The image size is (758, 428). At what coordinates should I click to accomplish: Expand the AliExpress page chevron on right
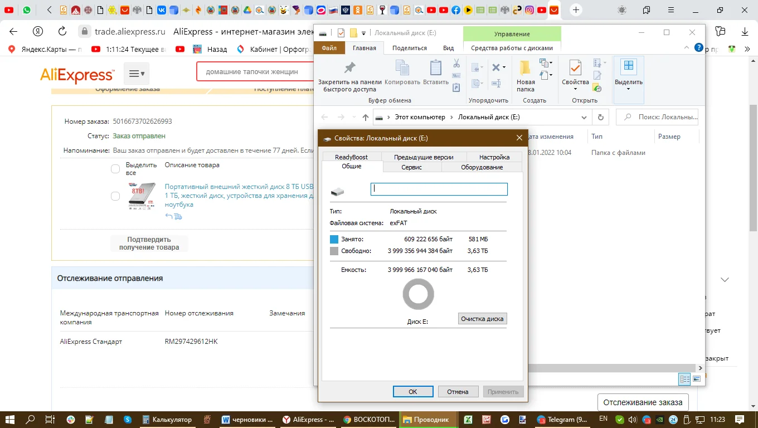click(x=725, y=280)
